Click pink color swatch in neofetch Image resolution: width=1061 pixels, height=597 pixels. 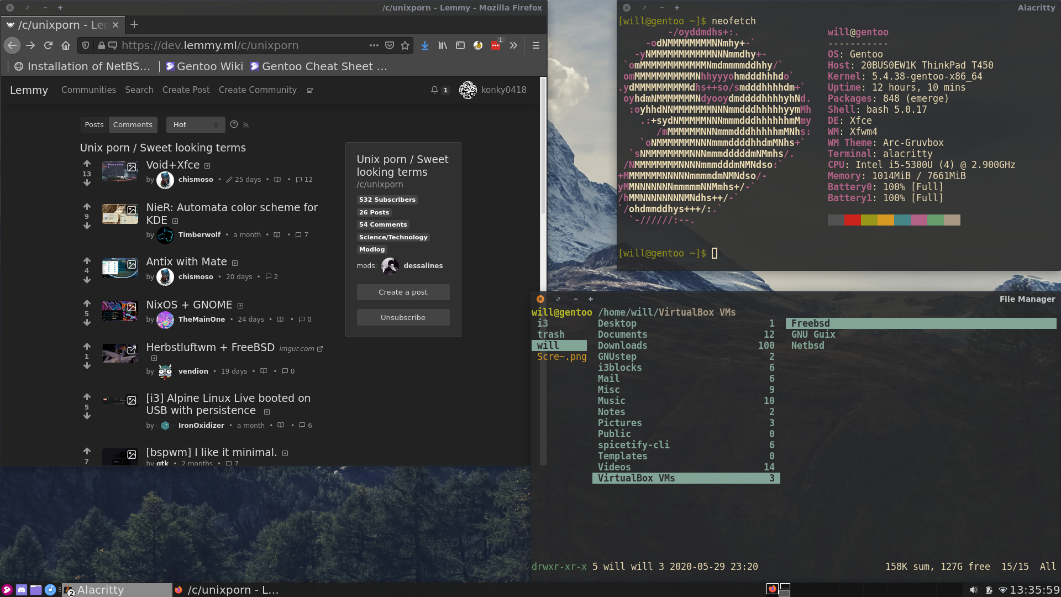tap(919, 220)
